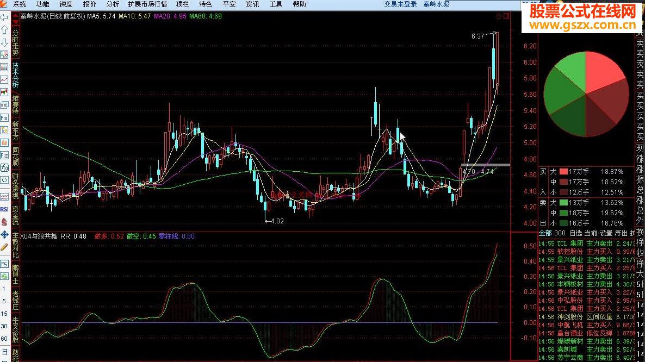Click the blue four-way move arrows icon

coord(4,234)
